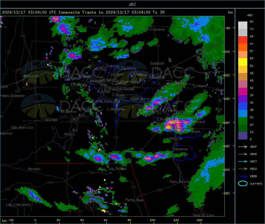Click the Paso_Barroso place label
Screen dimensions: 265x224
coord(180,182)
